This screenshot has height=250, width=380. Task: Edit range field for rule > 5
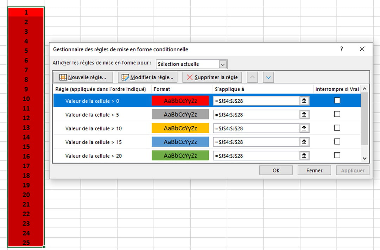pos(256,115)
